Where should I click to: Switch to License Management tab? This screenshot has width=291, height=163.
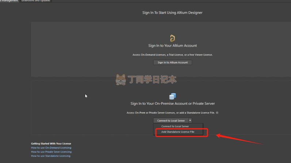pos(9,1)
